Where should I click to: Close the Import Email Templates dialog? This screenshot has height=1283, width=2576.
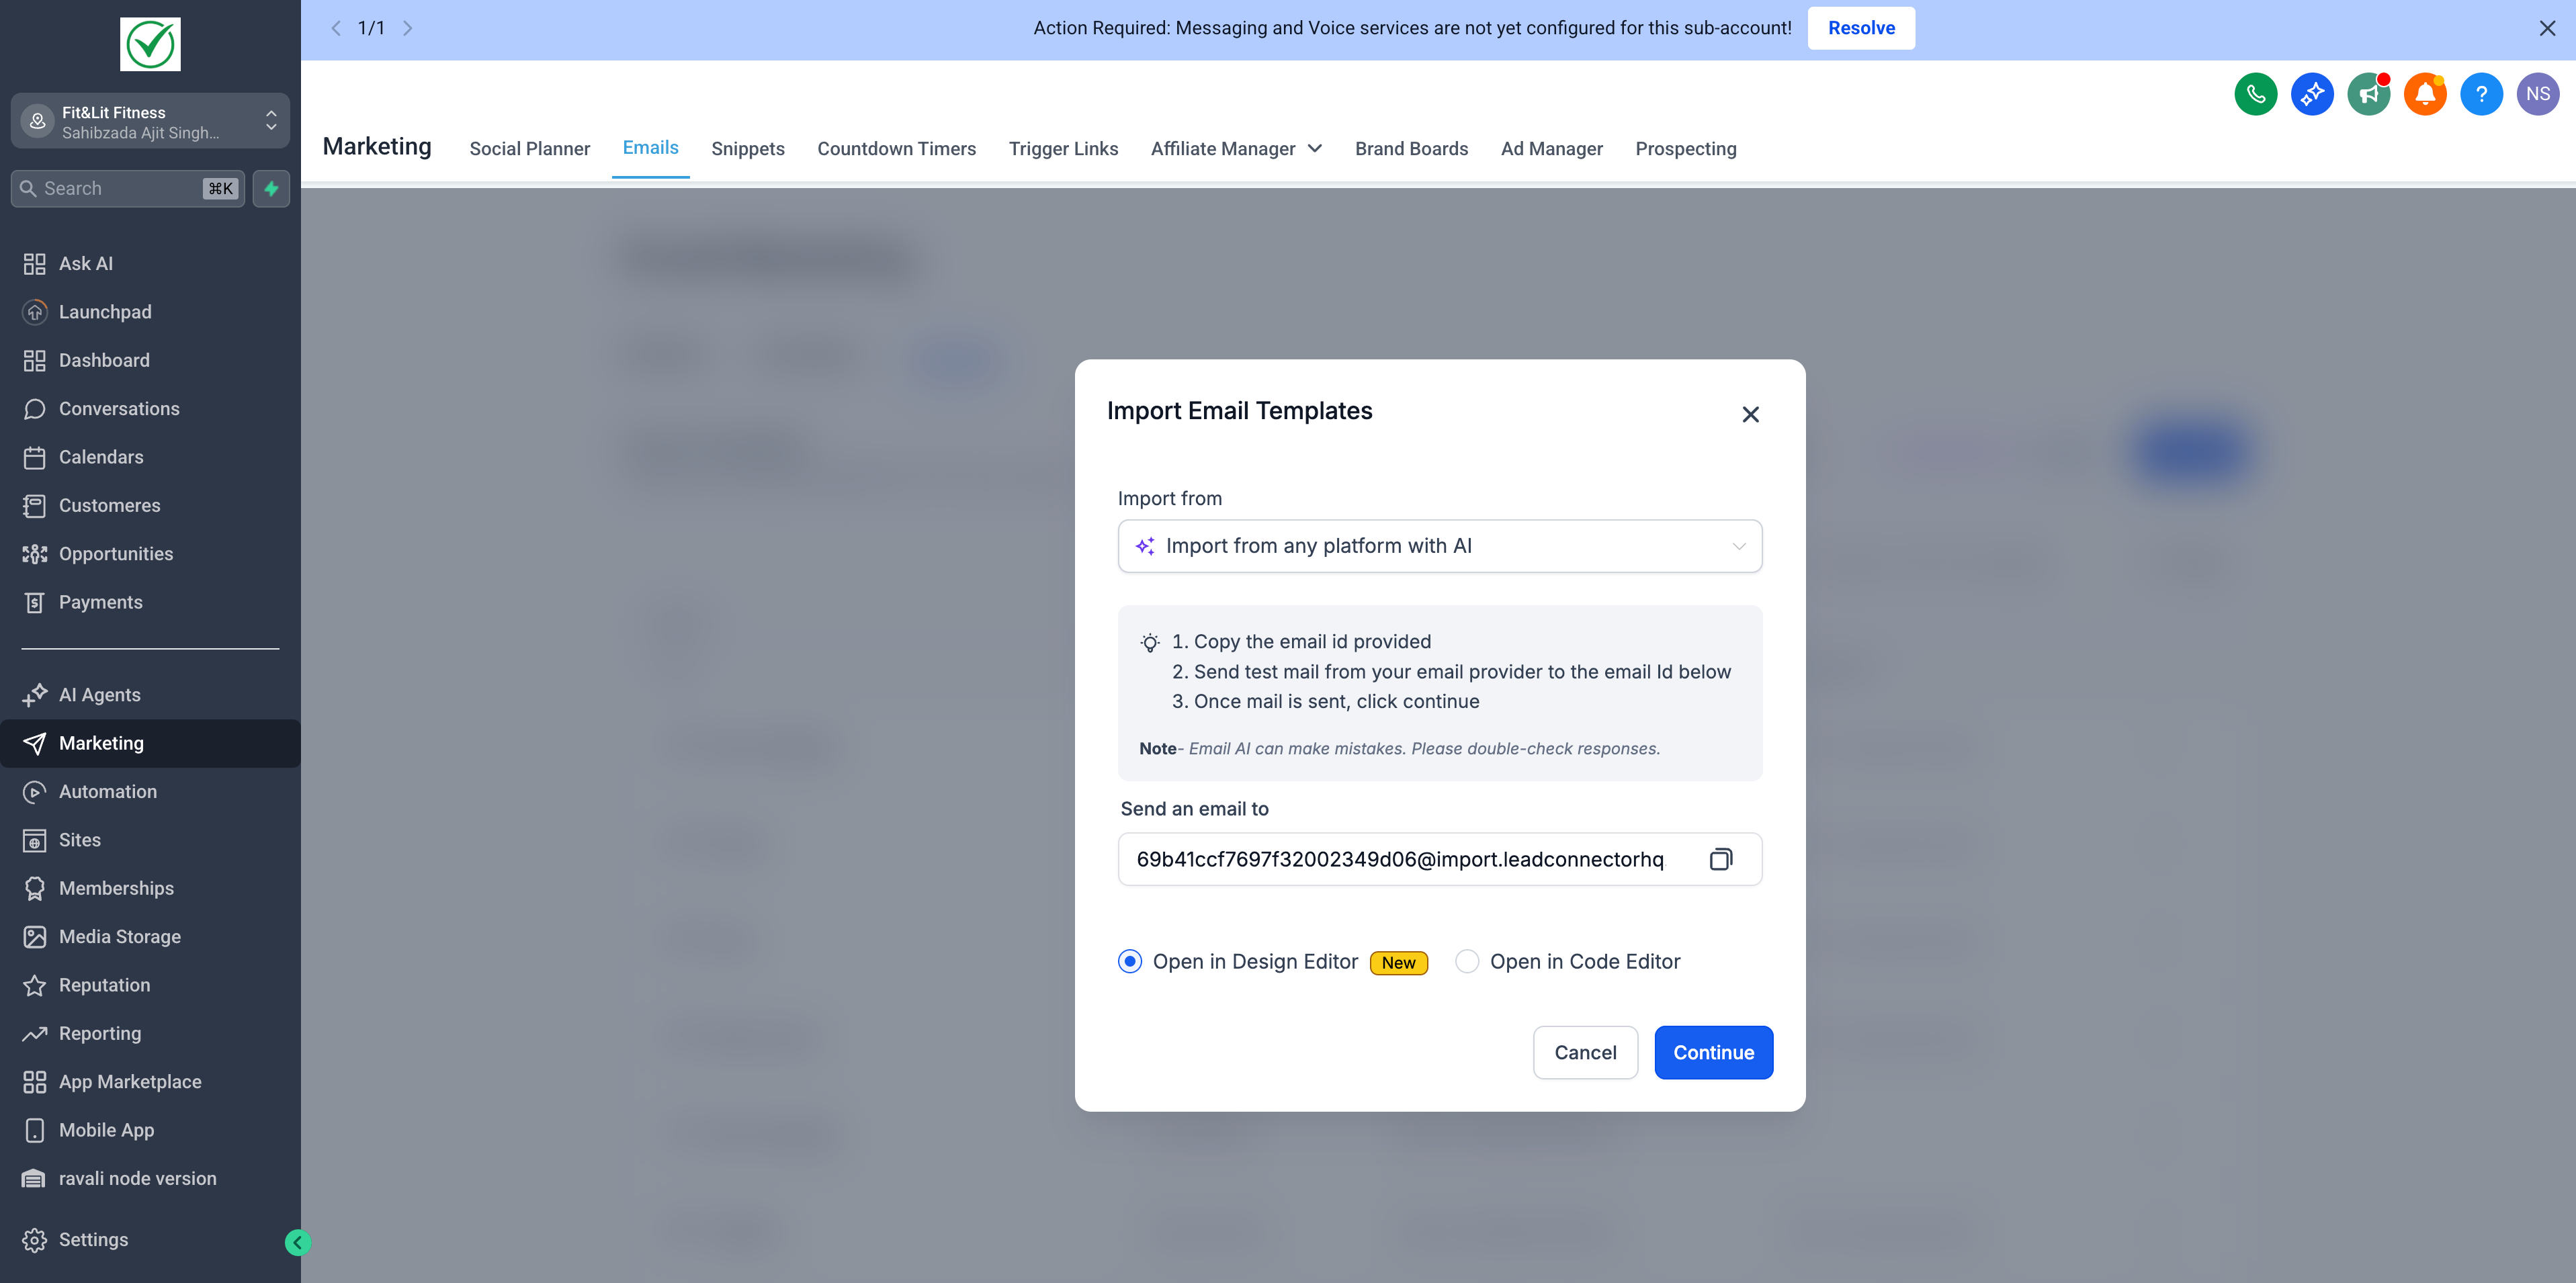point(1750,414)
